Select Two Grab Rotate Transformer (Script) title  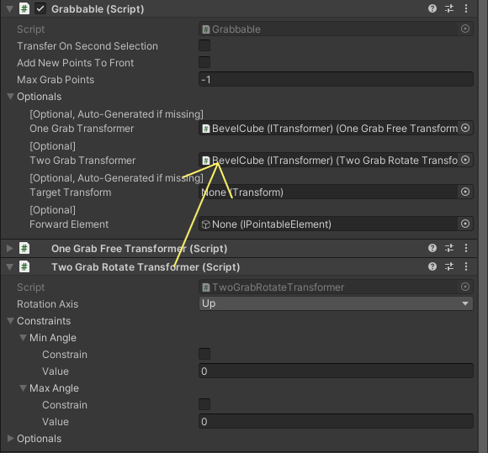146,267
